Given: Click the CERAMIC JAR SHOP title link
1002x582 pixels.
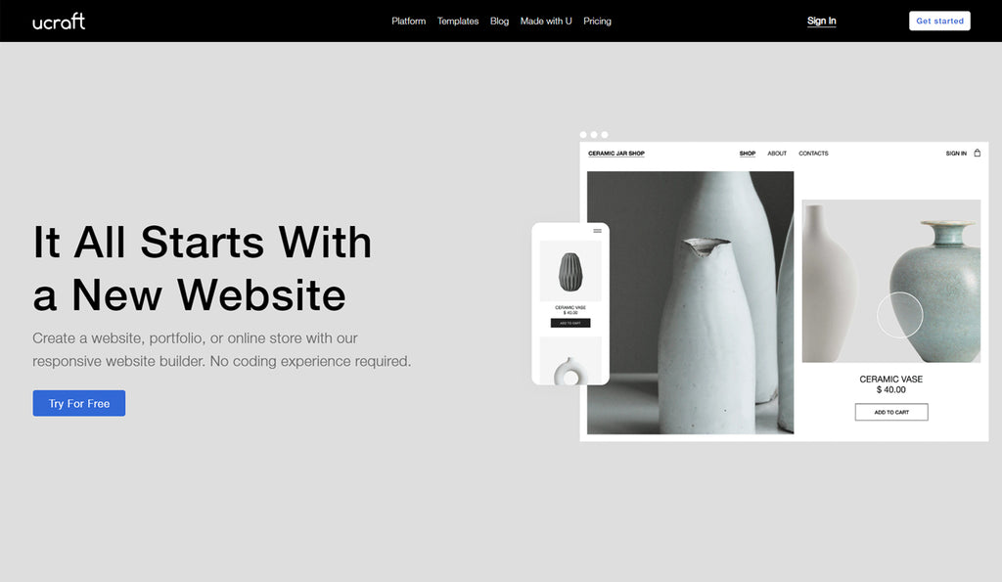Looking at the screenshot, I should [616, 154].
